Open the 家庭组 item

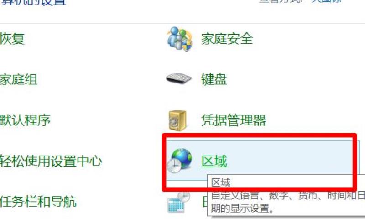click(x=19, y=79)
